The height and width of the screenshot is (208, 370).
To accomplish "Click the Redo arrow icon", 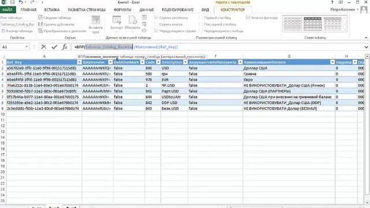I will click(32, 2).
